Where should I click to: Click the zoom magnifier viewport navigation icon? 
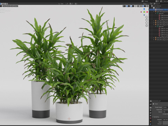pyautogui.click(x=147, y=17)
